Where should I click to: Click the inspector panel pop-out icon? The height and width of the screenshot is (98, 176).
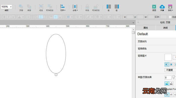[x=138, y=22]
